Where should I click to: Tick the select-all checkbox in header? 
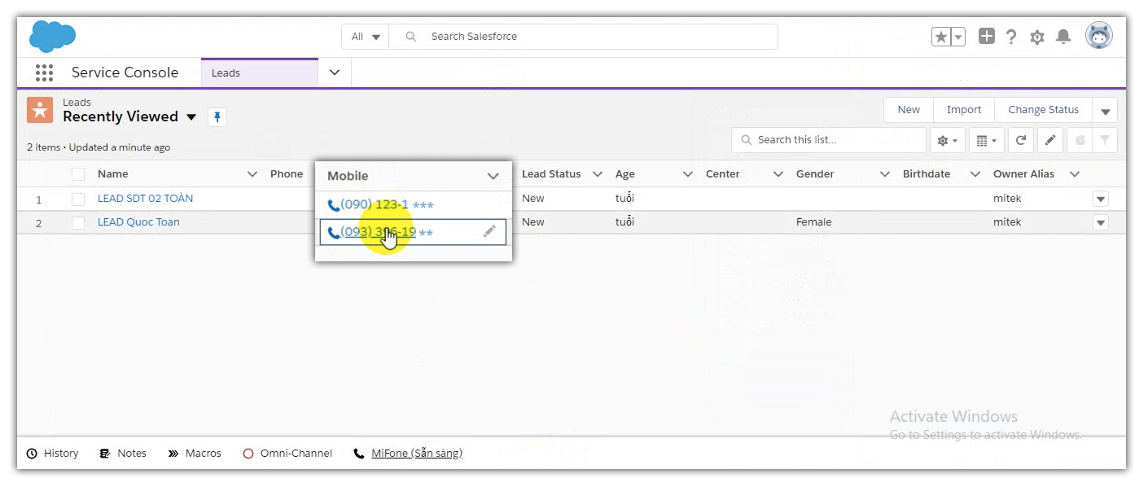coord(78,174)
